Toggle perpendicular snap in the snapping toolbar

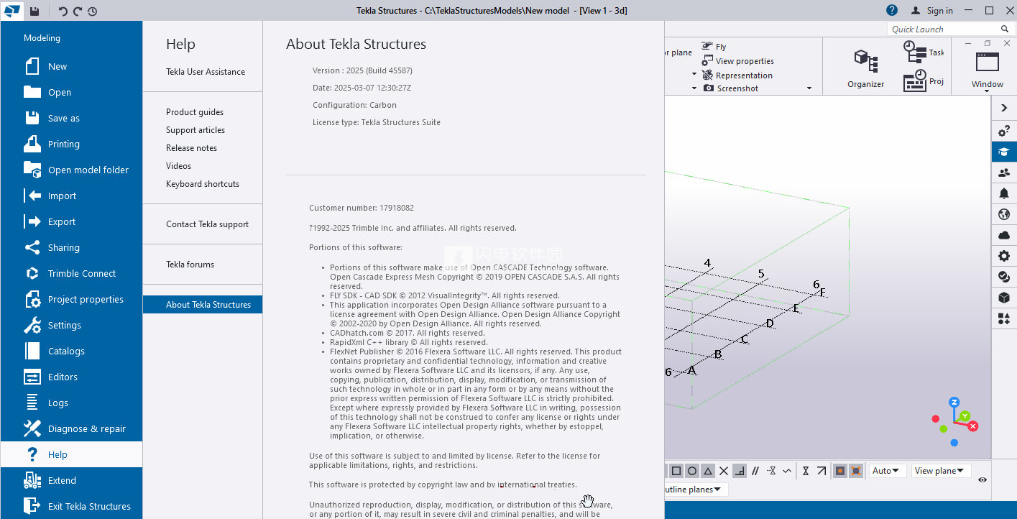tap(740, 470)
